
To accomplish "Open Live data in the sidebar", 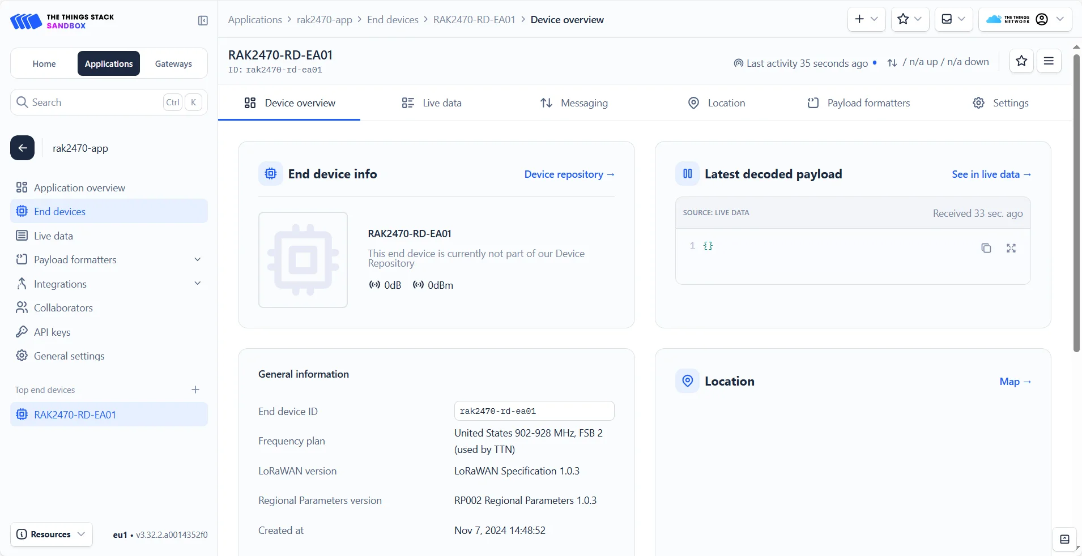I will [x=109, y=236].
